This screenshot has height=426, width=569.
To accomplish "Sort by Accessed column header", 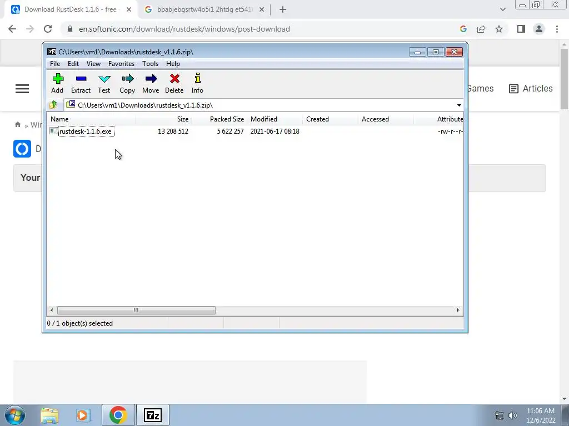I will [x=386, y=119].
